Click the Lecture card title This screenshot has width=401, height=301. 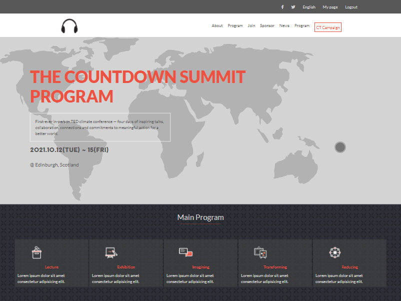(x=51, y=267)
